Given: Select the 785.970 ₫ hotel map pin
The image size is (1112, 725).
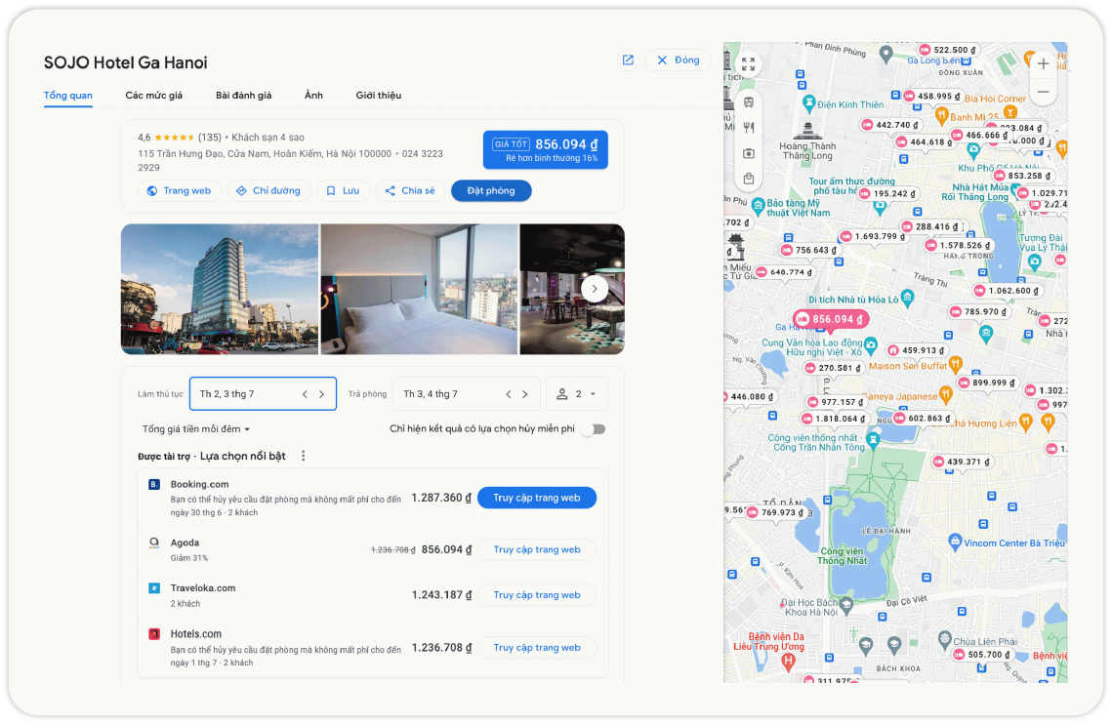Looking at the screenshot, I should pos(978,312).
